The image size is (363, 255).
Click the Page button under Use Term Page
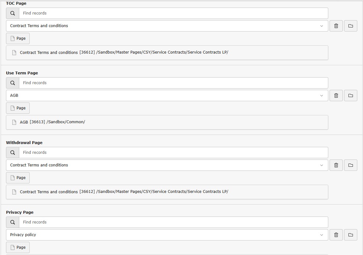pos(18,108)
